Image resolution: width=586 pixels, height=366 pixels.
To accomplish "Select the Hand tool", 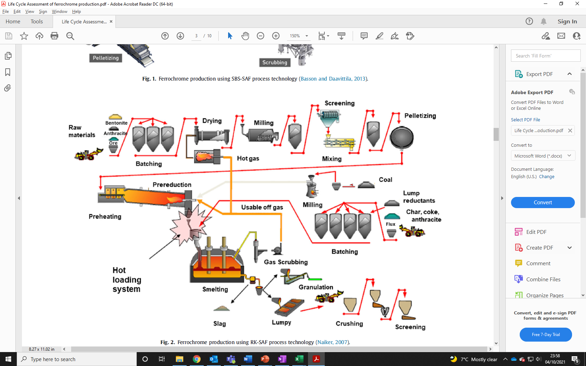I will (245, 36).
